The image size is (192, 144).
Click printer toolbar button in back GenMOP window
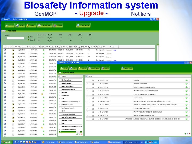[45, 26]
